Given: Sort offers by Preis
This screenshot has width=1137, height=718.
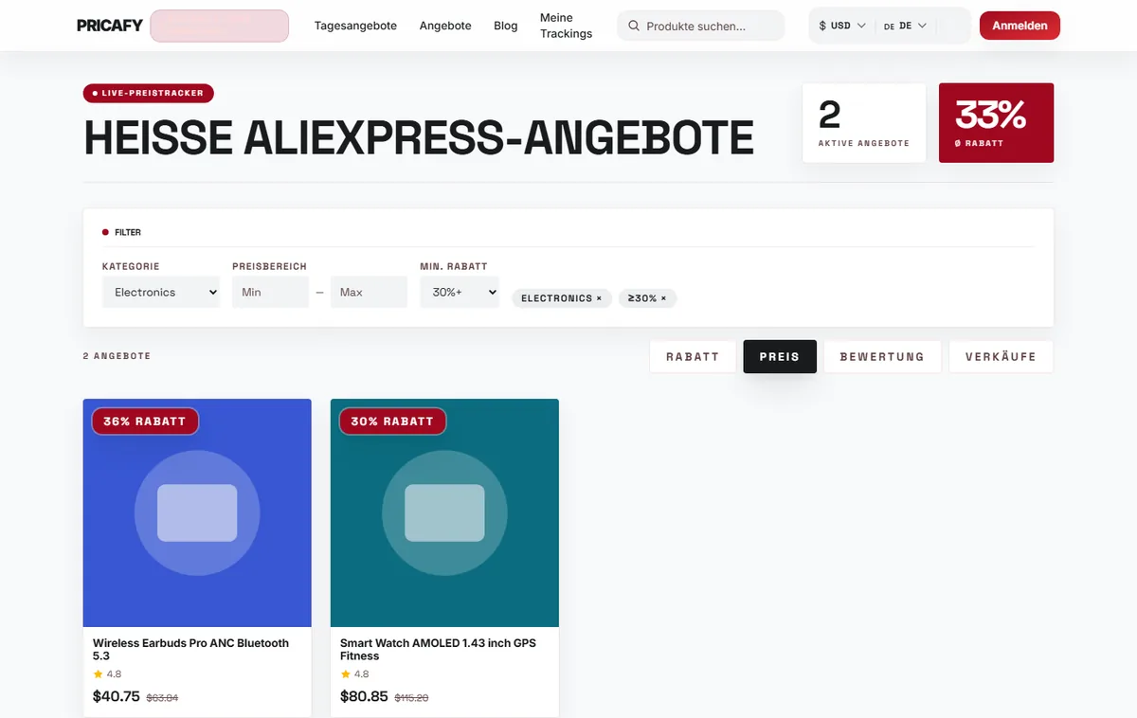Looking at the screenshot, I should pos(780,356).
